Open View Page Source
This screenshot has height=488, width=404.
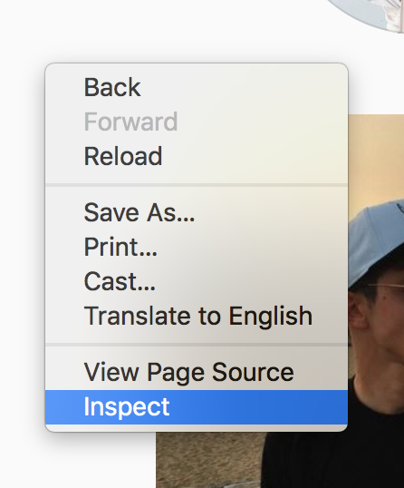point(197,372)
